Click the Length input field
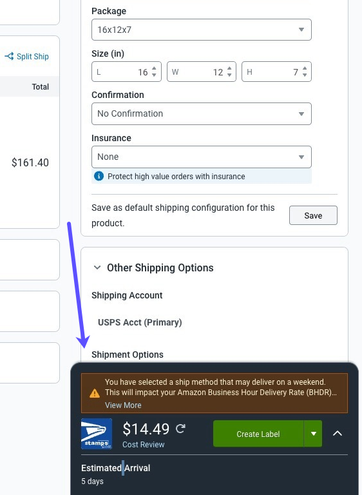The width and height of the screenshot is (362, 495). [126, 72]
